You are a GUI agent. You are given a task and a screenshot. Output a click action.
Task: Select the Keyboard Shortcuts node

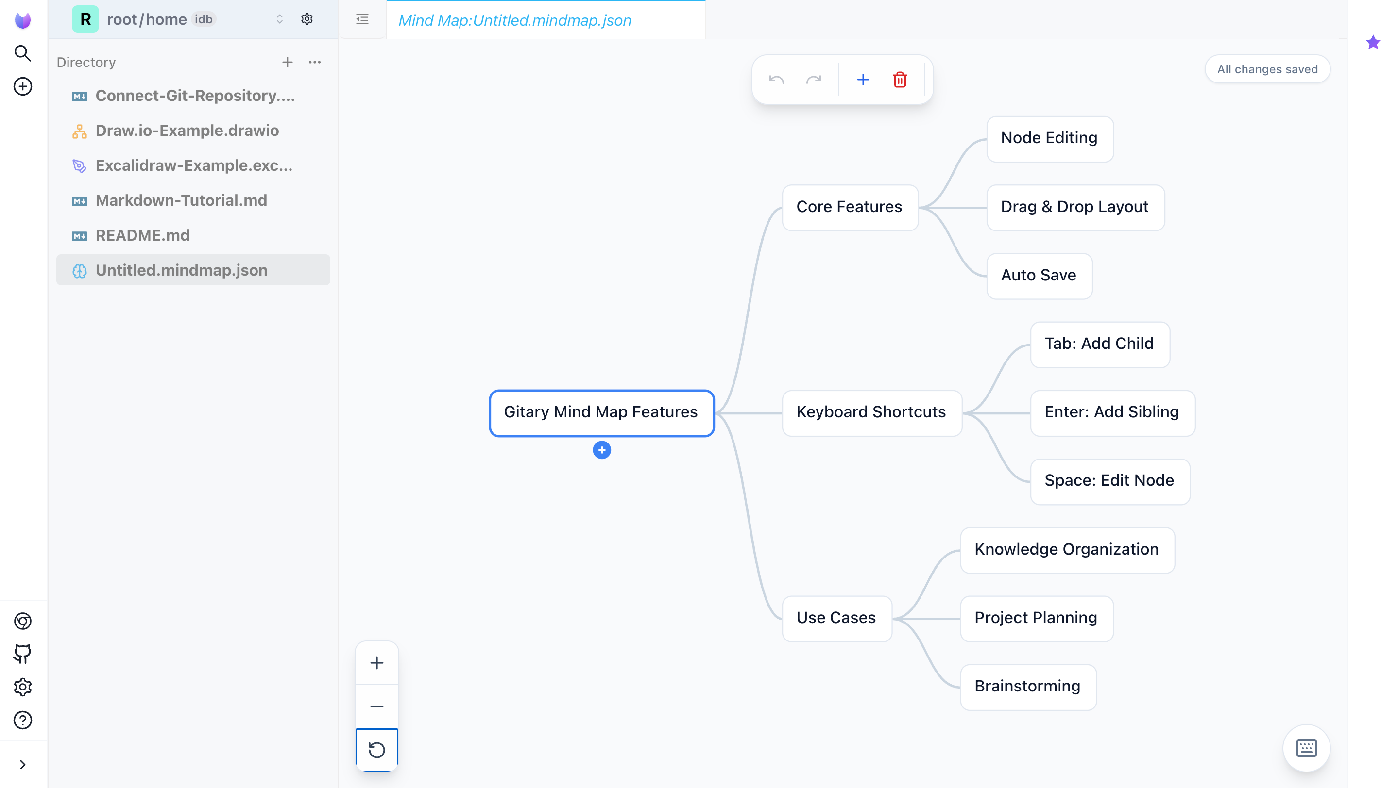871,413
